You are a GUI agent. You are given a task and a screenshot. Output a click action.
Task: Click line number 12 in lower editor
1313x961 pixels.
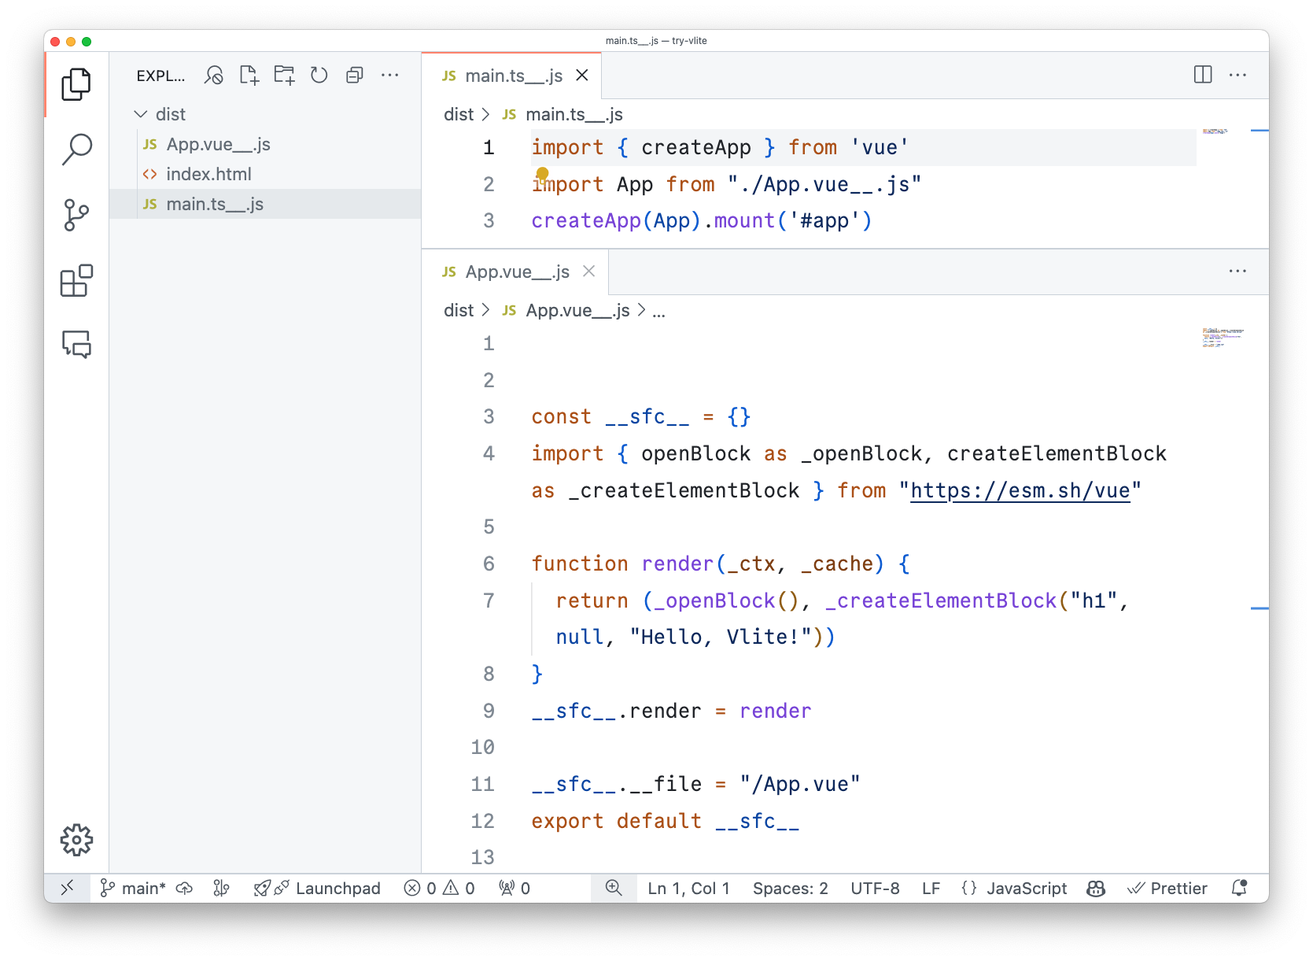[482, 821]
